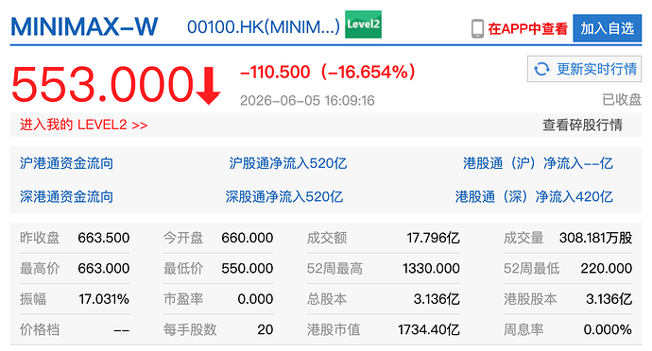Click the 最低价 value 550.000
Image resolution: width=652 pixels, height=351 pixels.
(247, 268)
